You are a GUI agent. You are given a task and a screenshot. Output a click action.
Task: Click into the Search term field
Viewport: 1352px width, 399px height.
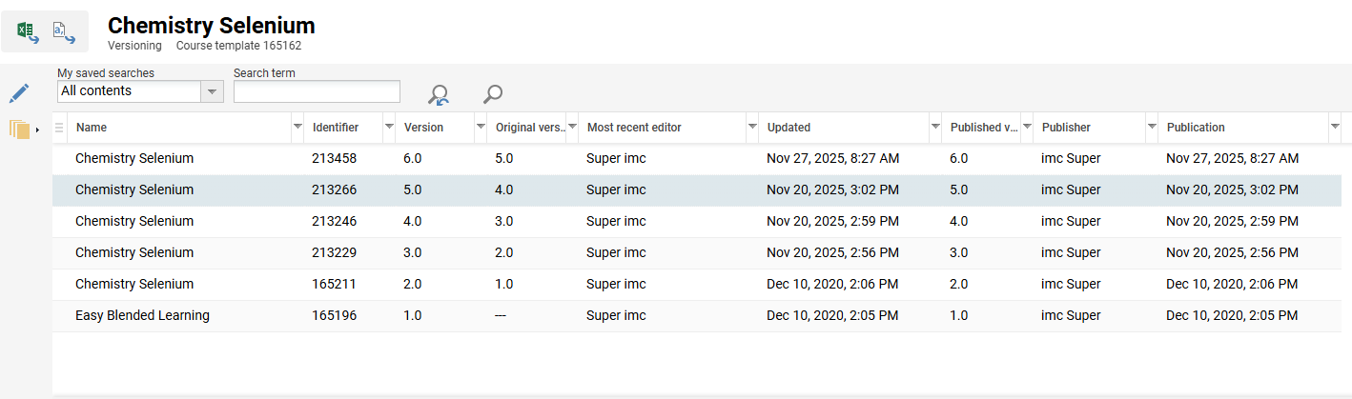317,91
